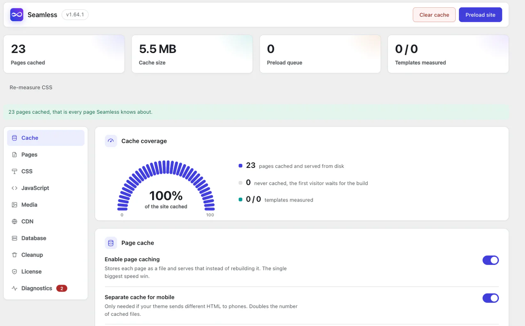This screenshot has height=326, width=525.
Task: Click the Preload queue stat card
Action: tap(320, 54)
